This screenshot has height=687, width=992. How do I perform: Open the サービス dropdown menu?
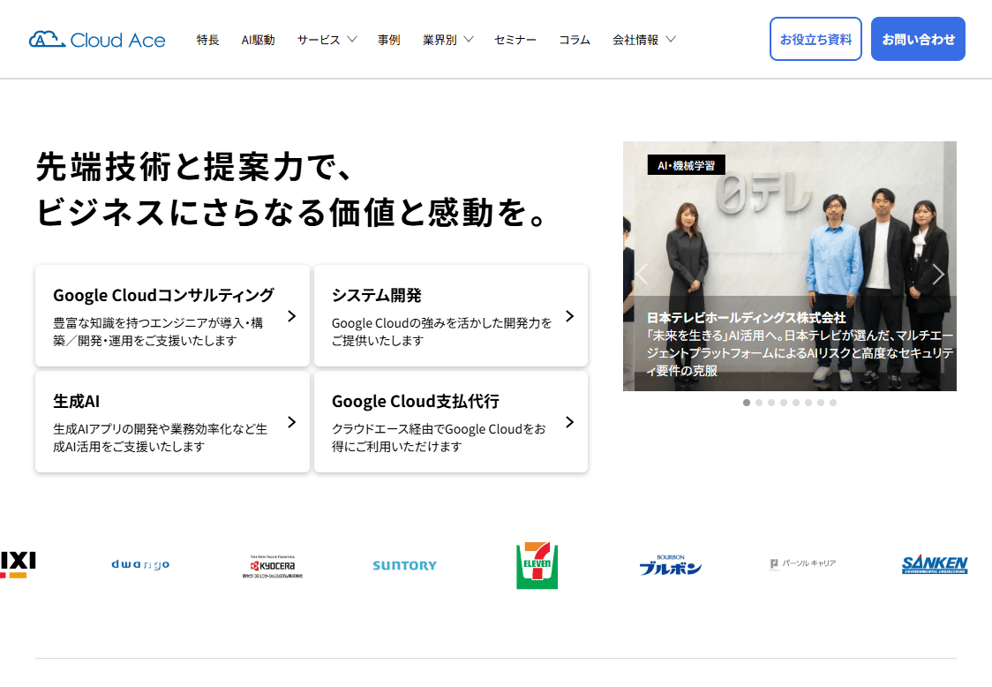327,40
